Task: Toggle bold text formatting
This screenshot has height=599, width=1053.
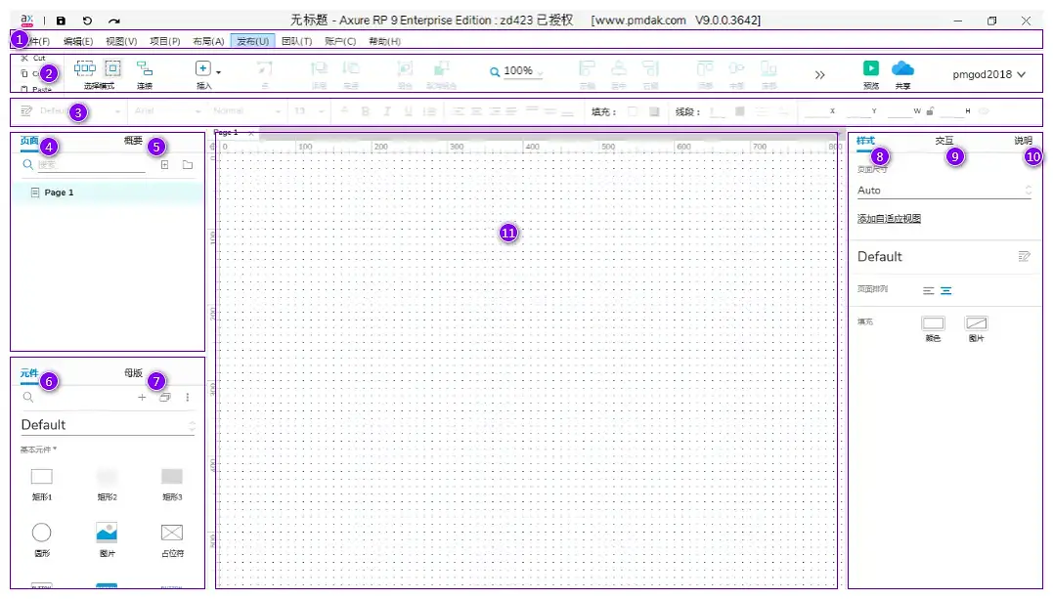Action: (x=365, y=110)
